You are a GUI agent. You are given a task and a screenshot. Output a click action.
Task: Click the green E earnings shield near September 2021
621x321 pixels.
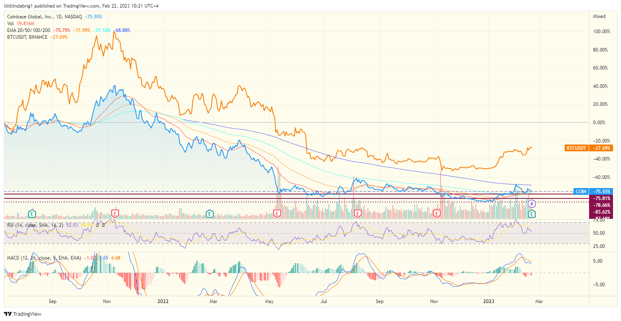pyautogui.click(x=31, y=214)
